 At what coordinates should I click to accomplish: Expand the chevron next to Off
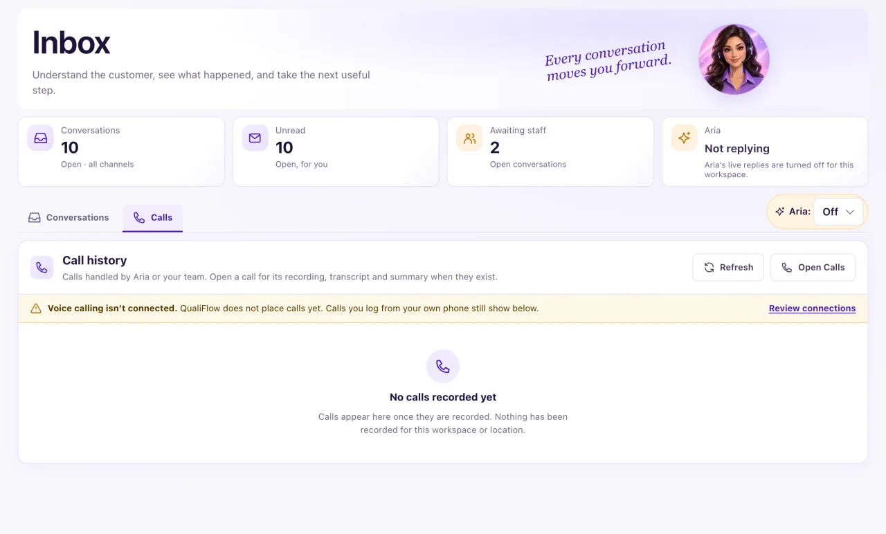[850, 212]
